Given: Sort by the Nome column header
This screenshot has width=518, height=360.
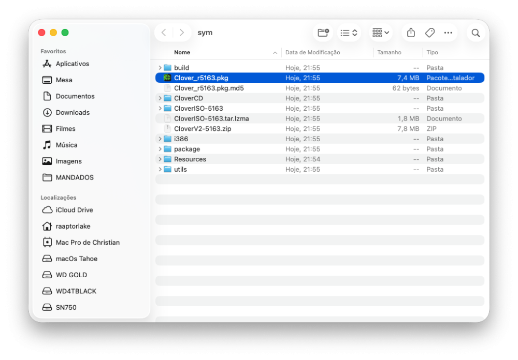Looking at the screenshot, I should [182, 52].
